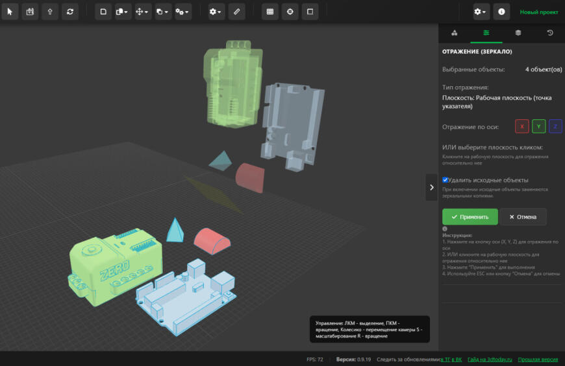The image size is (565, 366).
Task: Click the green 'Новый проект' title
Action: [x=538, y=12]
